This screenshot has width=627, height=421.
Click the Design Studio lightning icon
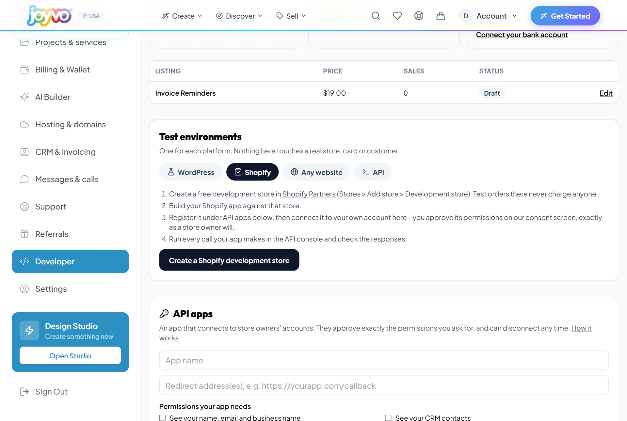click(29, 330)
